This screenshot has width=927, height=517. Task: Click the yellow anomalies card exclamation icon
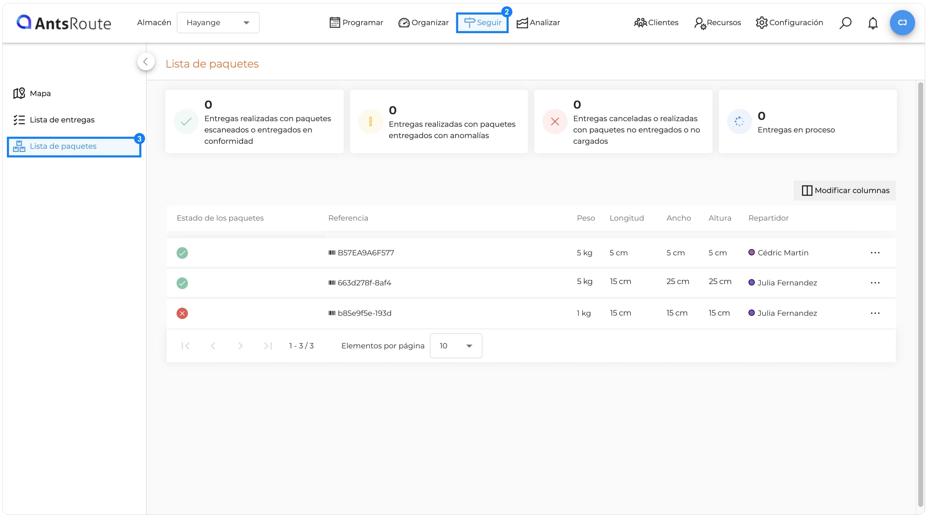pyautogui.click(x=370, y=122)
